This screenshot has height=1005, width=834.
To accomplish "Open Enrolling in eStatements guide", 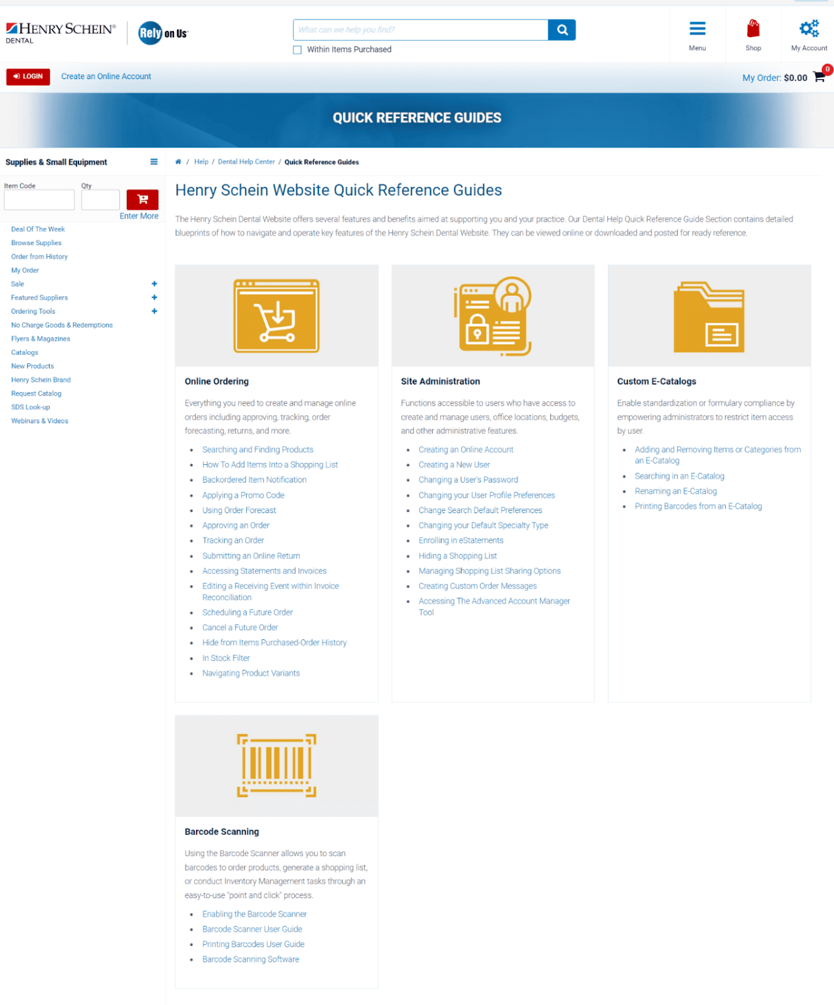I will pyautogui.click(x=461, y=541).
